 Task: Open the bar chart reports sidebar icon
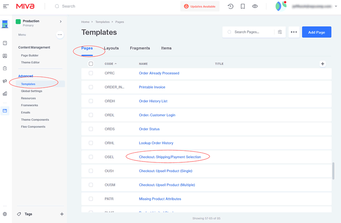(x=5, y=94)
